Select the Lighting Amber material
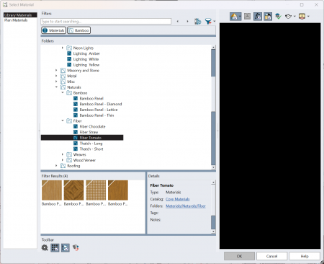The image size is (324, 264). pos(86,53)
